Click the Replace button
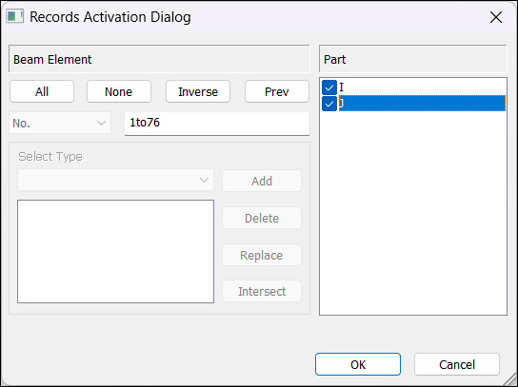The height and width of the screenshot is (387, 518). [x=262, y=255]
